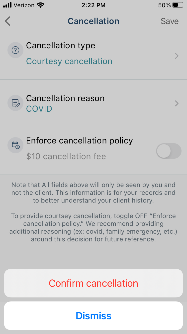Viewport: 187px width, 334px height.
Task: Expand the Cancellation reason chevron
Action: click(x=177, y=103)
